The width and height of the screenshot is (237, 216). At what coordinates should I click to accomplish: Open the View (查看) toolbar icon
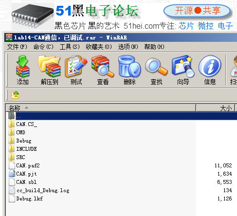103,67
